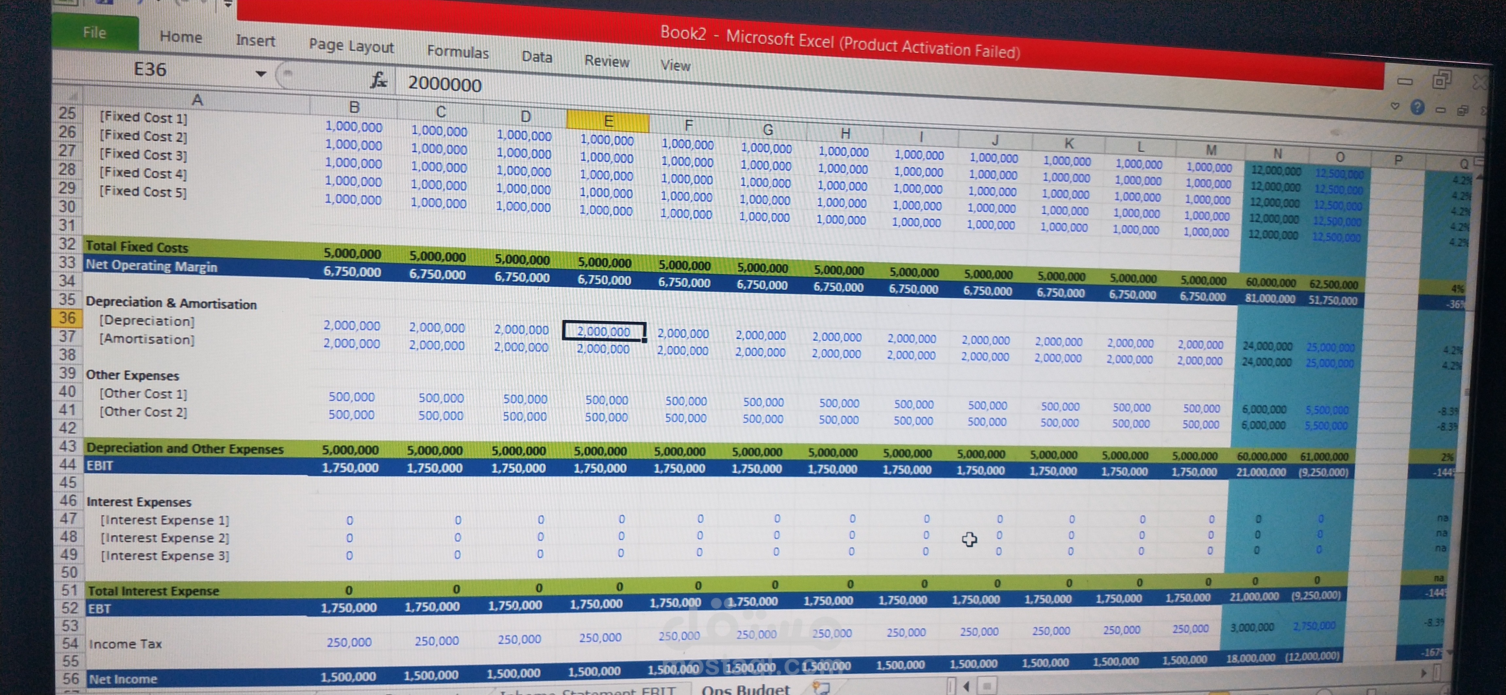Click Customize Quick Access Toolbar arrow
1506x695 pixels.
228,5
